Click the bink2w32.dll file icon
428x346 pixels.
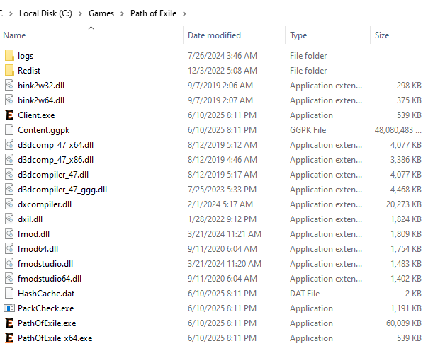[9, 86]
